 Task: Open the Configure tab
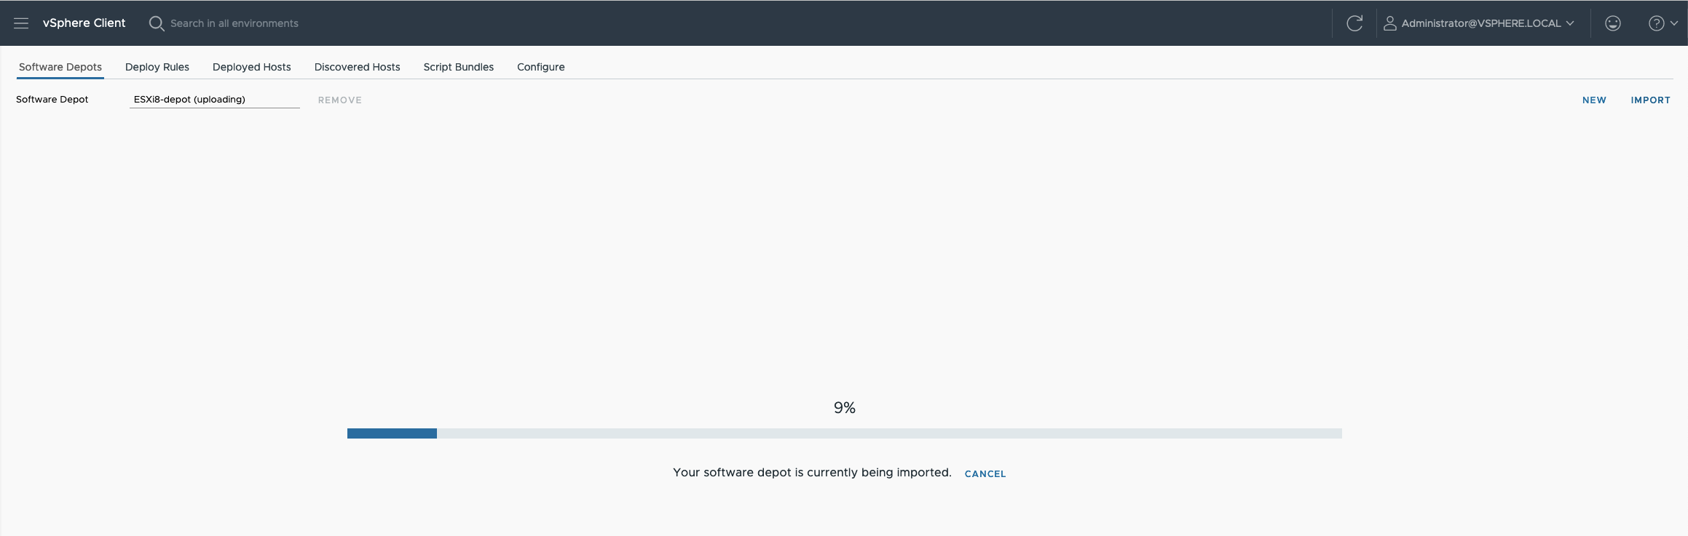[541, 67]
